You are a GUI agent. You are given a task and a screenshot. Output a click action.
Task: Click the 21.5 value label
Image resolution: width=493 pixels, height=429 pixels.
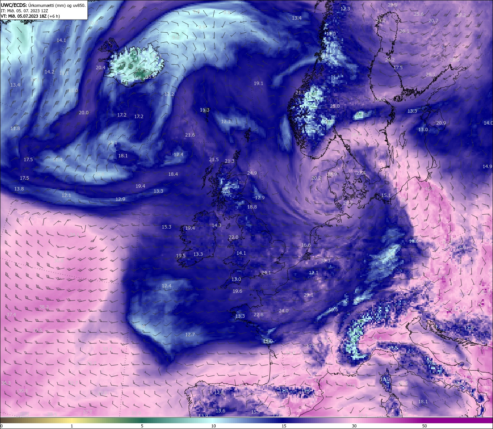(x=214, y=160)
